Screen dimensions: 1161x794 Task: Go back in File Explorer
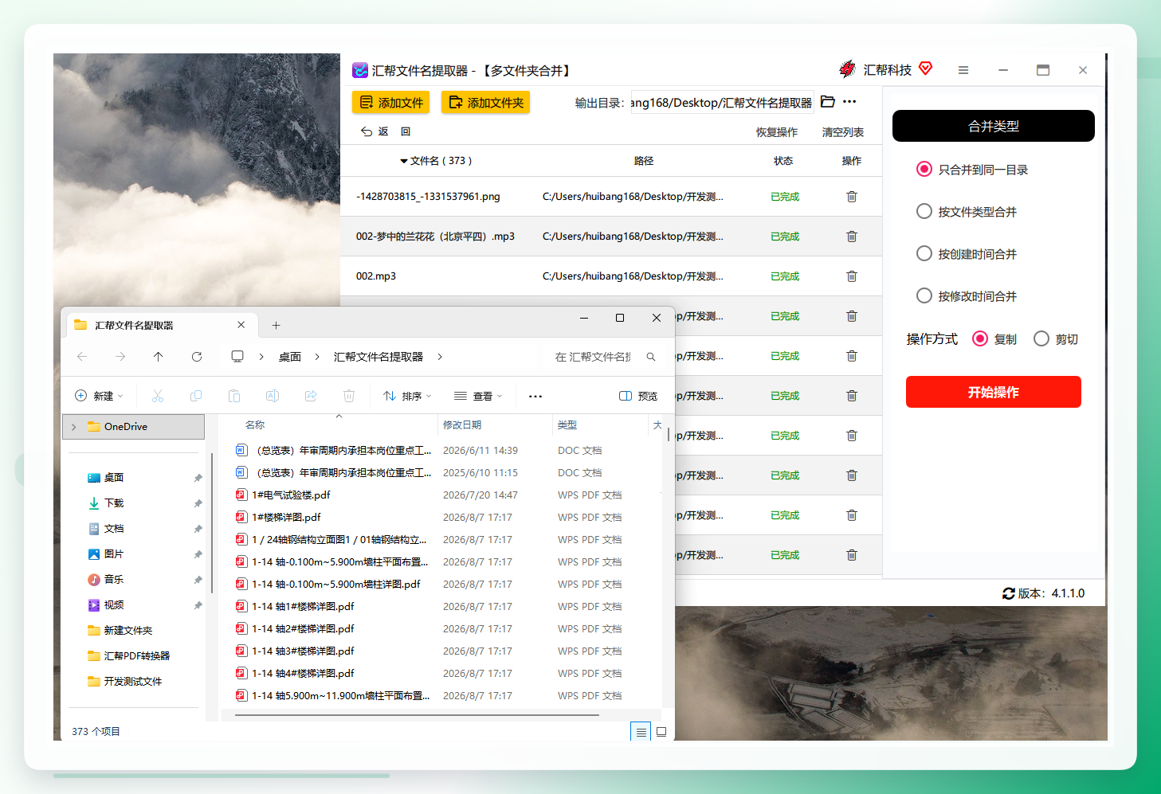(x=82, y=357)
